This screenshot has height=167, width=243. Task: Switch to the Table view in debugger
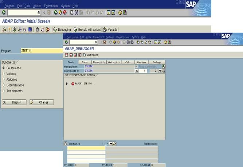[85, 62]
